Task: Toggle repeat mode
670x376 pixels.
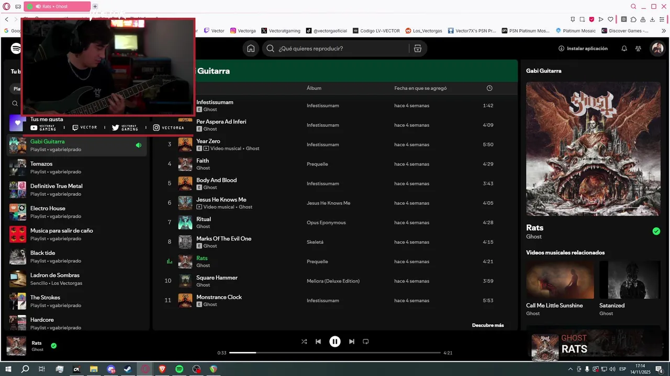Action: click(366, 342)
